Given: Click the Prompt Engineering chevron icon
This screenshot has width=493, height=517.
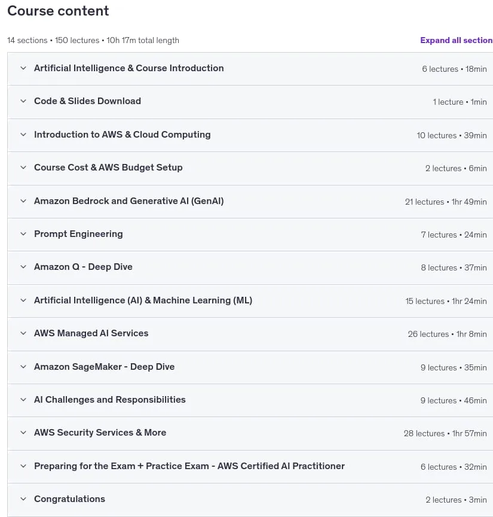Looking at the screenshot, I should tap(23, 234).
